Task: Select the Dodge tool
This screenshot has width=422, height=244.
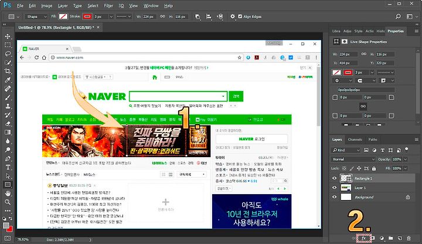Action: click(8, 150)
